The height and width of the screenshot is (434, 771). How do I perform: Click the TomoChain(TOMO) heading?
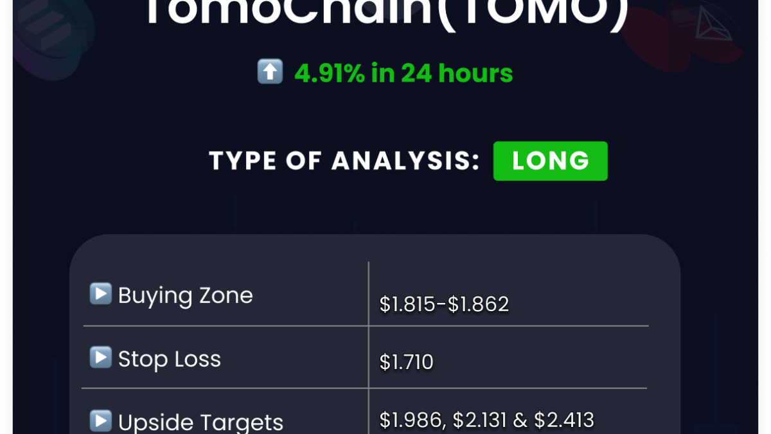tap(386, 14)
